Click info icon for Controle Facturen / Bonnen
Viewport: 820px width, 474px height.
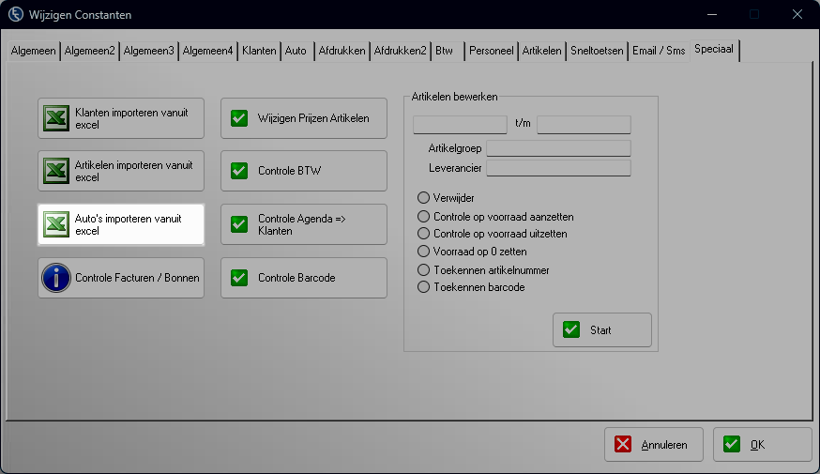tap(57, 278)
